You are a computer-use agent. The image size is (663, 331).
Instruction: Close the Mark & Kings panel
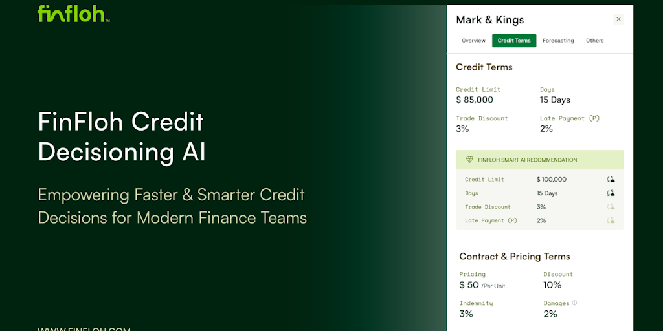(x=618, y=19)
